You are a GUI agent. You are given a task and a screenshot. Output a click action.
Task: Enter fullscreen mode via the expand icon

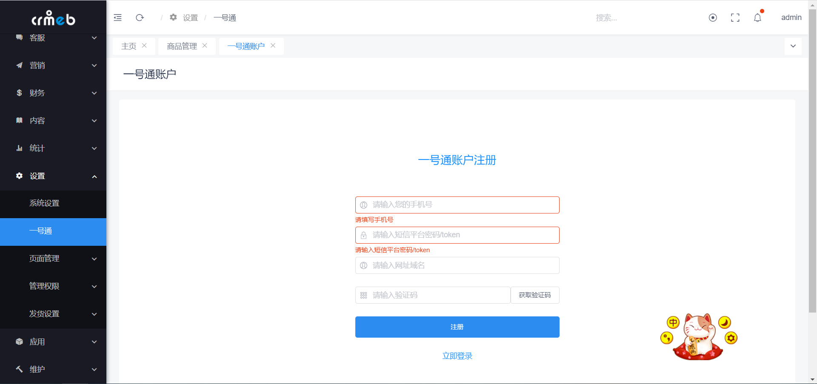[735, 17]
